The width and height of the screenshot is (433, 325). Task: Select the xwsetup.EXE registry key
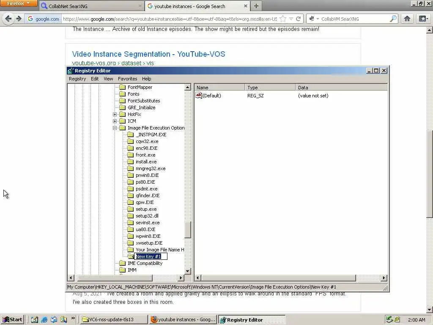(149, 243)
